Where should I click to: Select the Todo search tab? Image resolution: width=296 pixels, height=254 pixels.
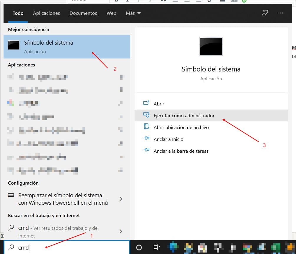18,13
